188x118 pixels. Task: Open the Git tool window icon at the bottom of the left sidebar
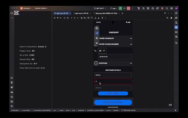pyautogui.click(x=12, y=106)
